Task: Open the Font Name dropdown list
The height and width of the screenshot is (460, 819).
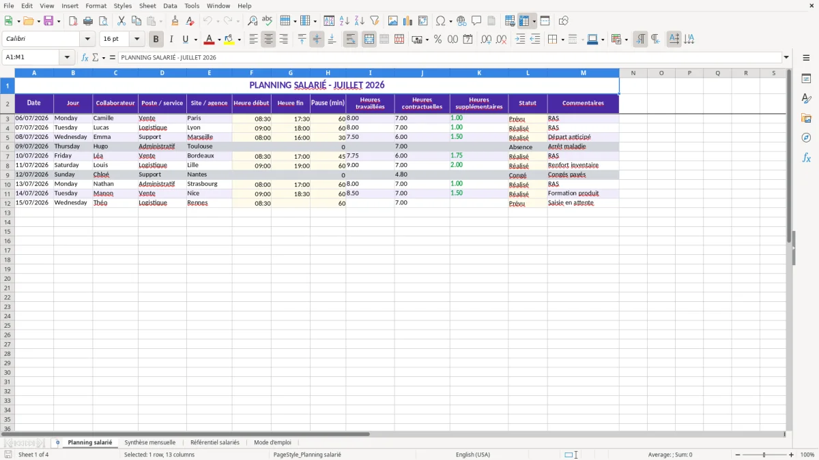Action: point(87,40)
